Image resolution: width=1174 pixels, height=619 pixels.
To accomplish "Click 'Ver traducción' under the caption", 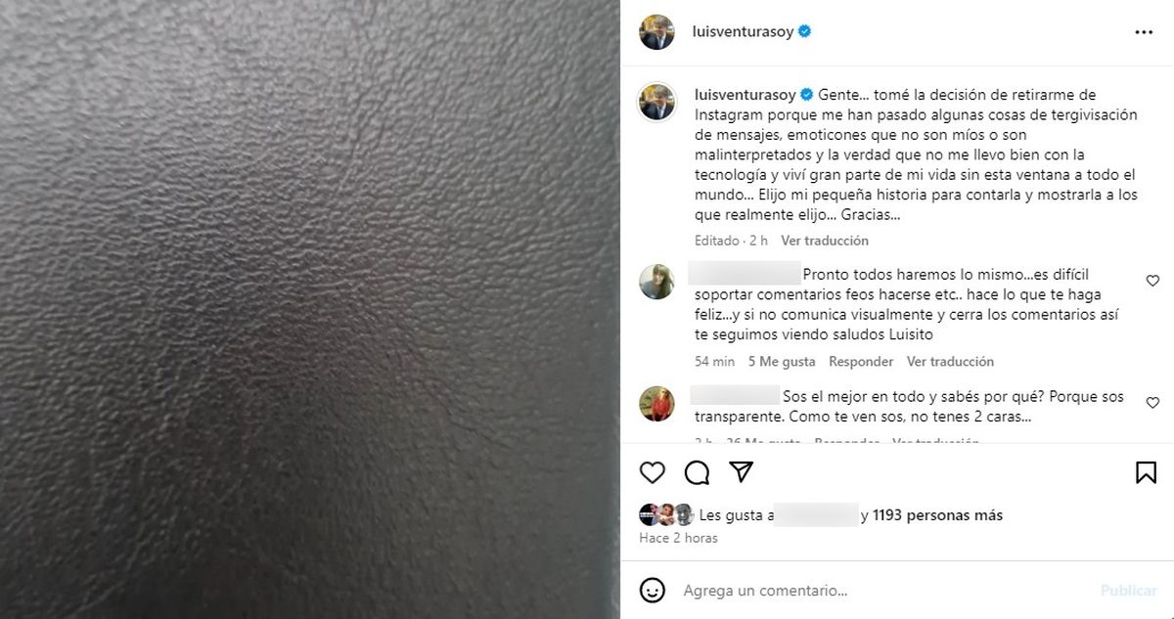I will [x=824, y=241].
